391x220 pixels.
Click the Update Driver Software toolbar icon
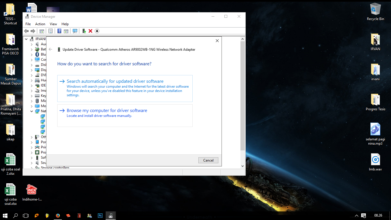pyautogui.click(x=84, y=31)
